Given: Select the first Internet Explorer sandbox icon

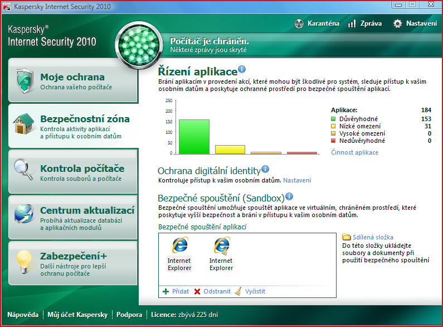Looking at the screenshot, I should pos(179,245).
